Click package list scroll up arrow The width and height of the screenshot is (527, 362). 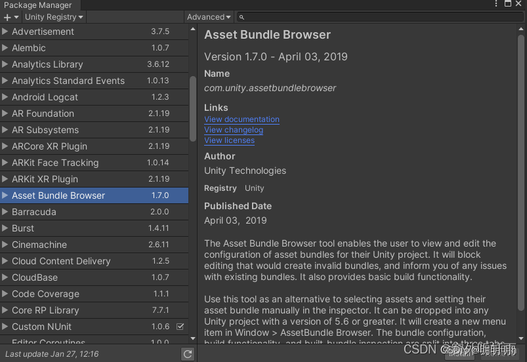tap(193, 30)
